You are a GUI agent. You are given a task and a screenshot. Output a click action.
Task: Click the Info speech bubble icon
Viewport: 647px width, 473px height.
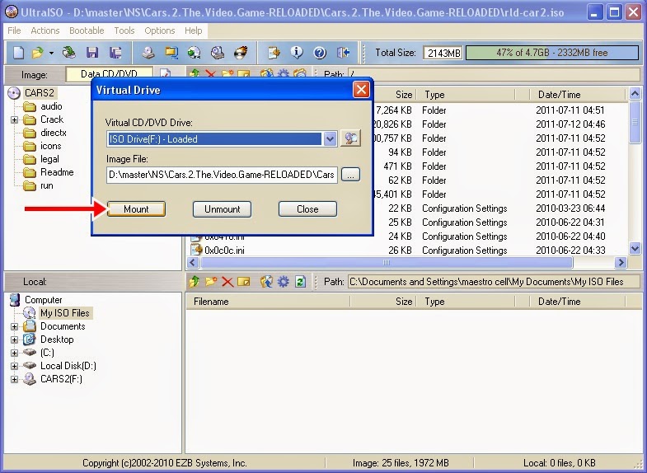point(297,53)
